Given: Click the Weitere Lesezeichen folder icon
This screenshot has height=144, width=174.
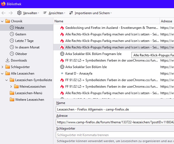Looking at the screenshot, I should pos(12,99).
